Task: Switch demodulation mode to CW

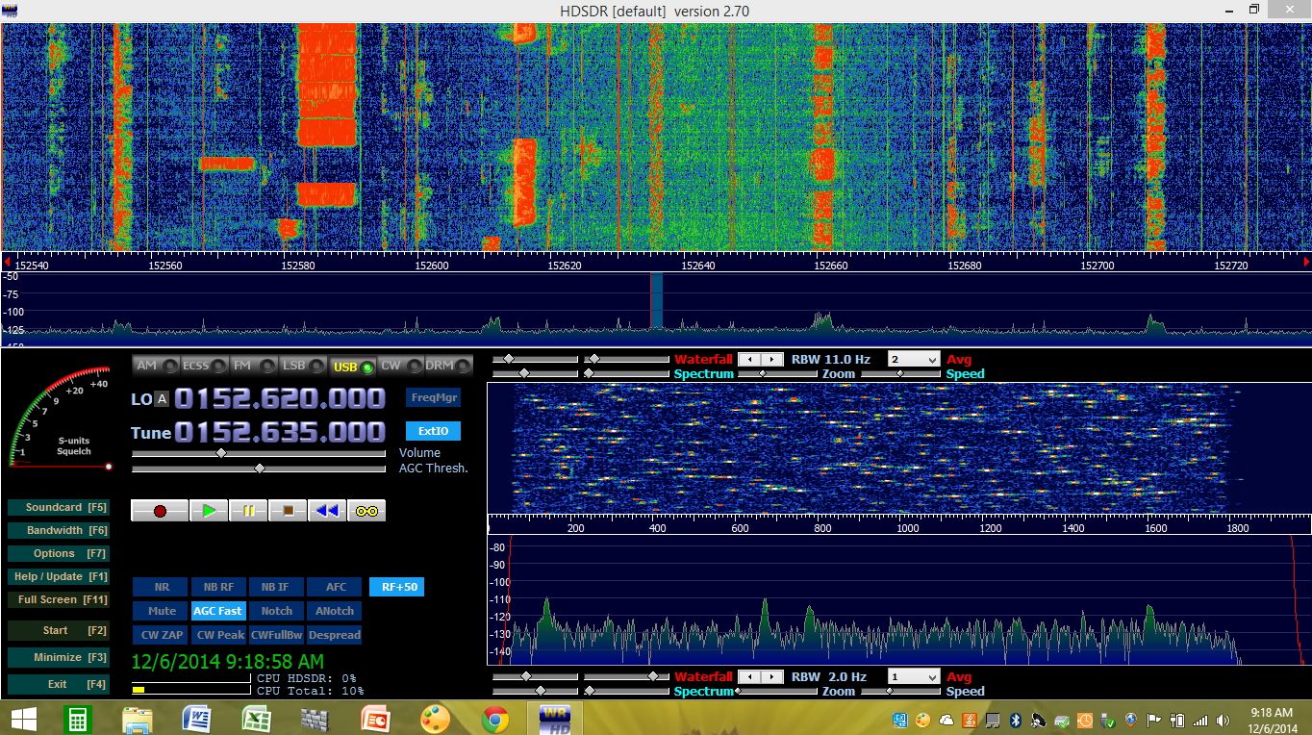Action: pyautogui.click(x=400, y=366)
